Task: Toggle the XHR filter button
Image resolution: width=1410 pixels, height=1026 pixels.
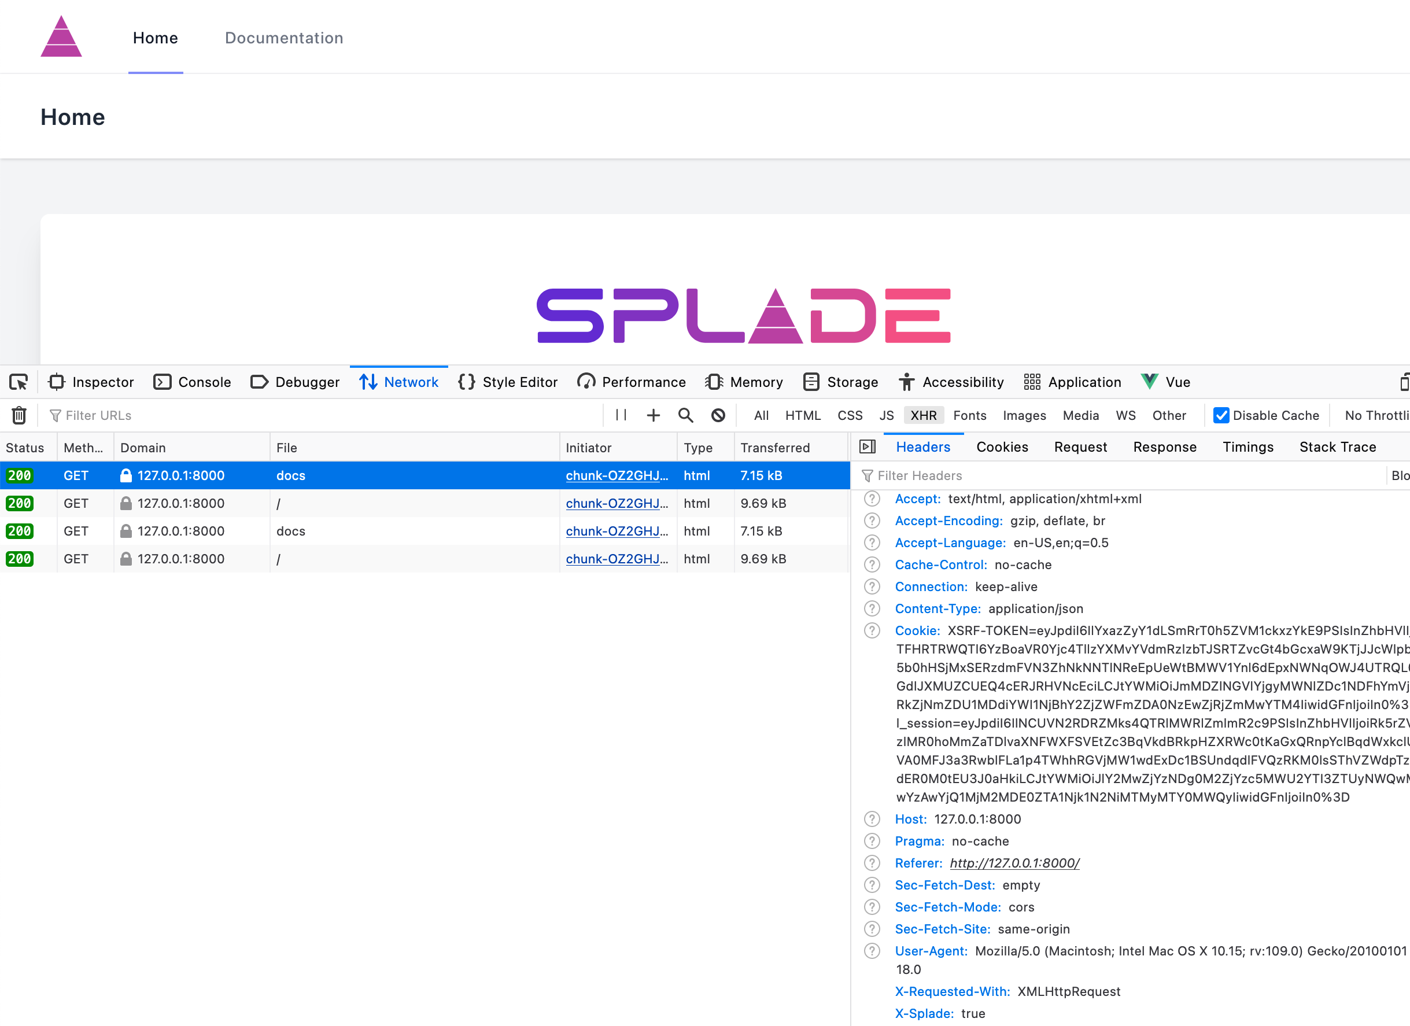Action: tap(923, 415)
